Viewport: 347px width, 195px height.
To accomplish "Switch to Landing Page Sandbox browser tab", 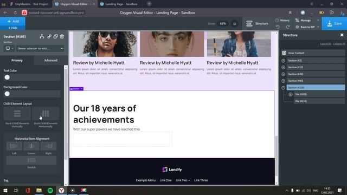I will pos(121,4).
